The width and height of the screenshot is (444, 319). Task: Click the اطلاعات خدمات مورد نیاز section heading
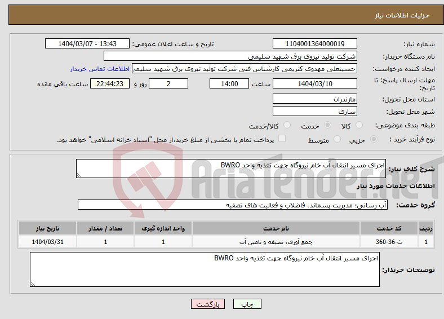(396, 186)
